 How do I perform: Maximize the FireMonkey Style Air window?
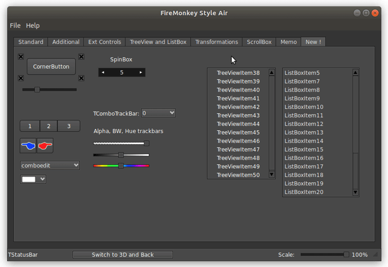point(366,13)
